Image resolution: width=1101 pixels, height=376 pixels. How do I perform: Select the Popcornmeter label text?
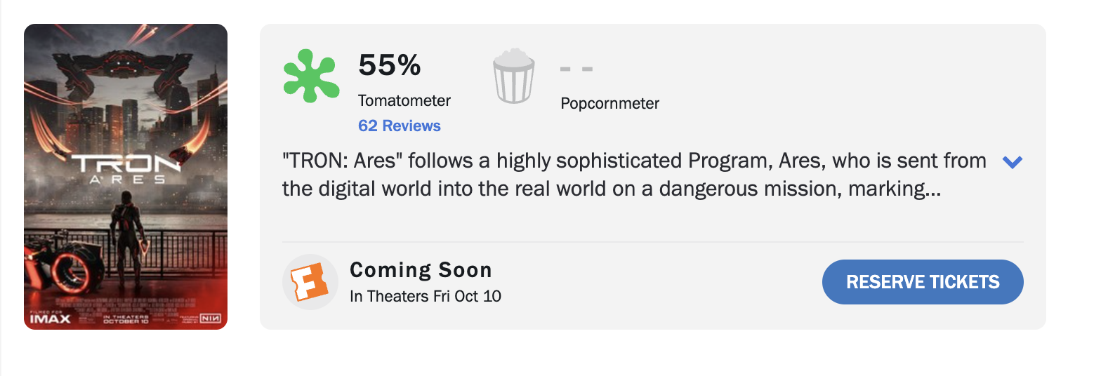point(609,104)
